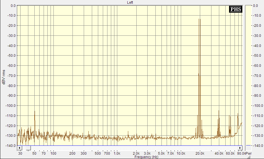Click the 7.0k frequency tick label
The height and width of the screenshot is (159, 264).
(x=170, y=153)
